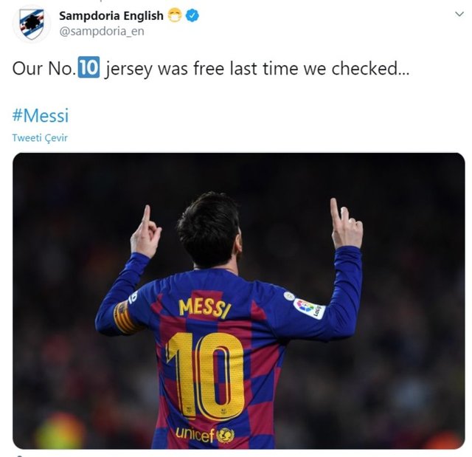This screenshot has height=457, width=472.
Task: Click the word 'checked...' in tweet text
Action: coord(370,69)
